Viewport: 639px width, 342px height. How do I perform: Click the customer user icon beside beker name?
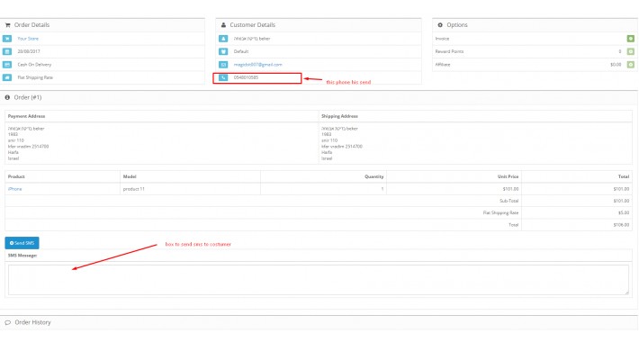click(223, 39)
